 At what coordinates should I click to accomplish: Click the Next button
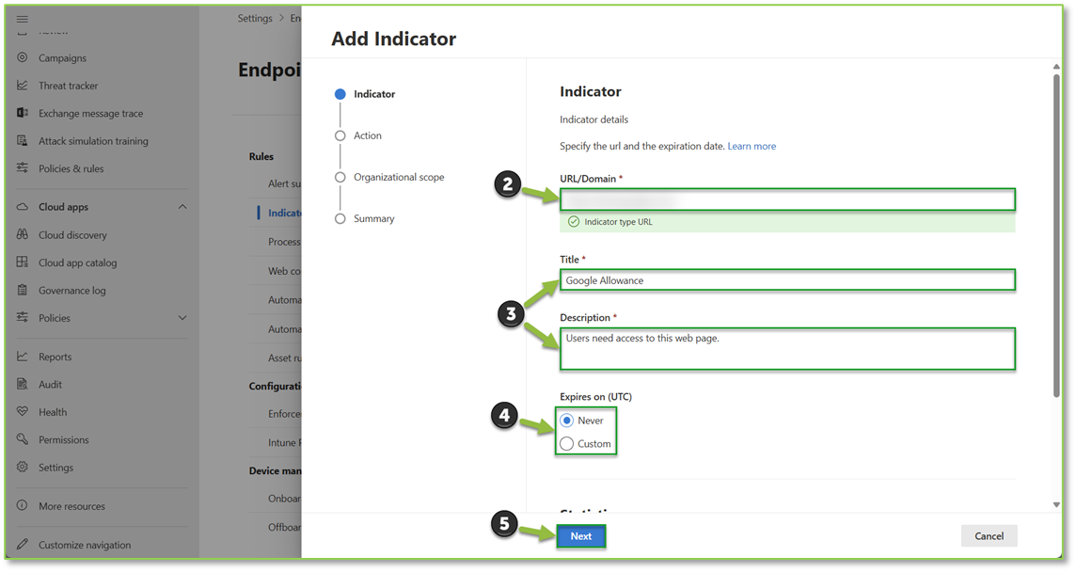point(580,535)
